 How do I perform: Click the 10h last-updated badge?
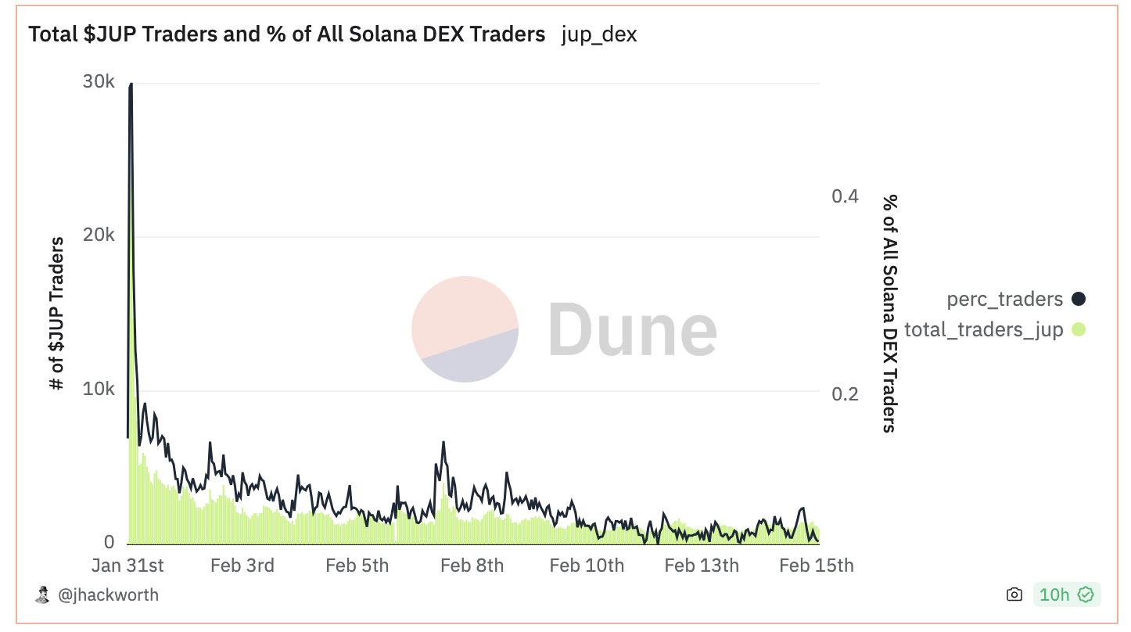(x=1054, y=594)
